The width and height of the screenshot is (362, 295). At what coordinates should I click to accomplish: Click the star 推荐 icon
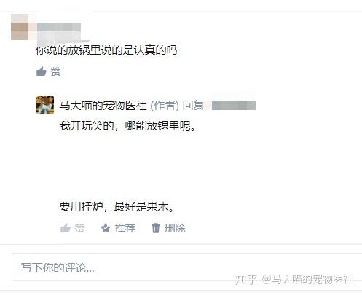coord(106,228)
